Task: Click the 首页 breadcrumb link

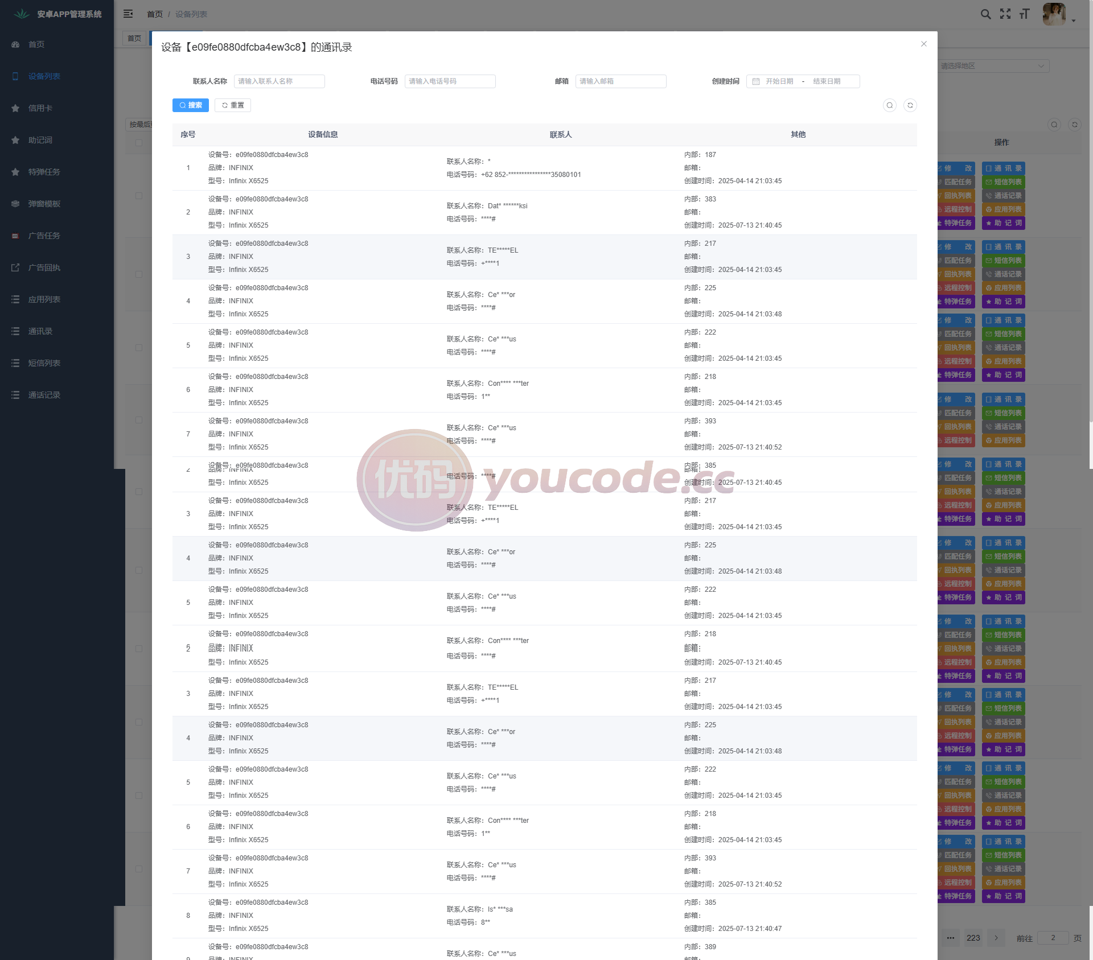Action: pos(155,14)
